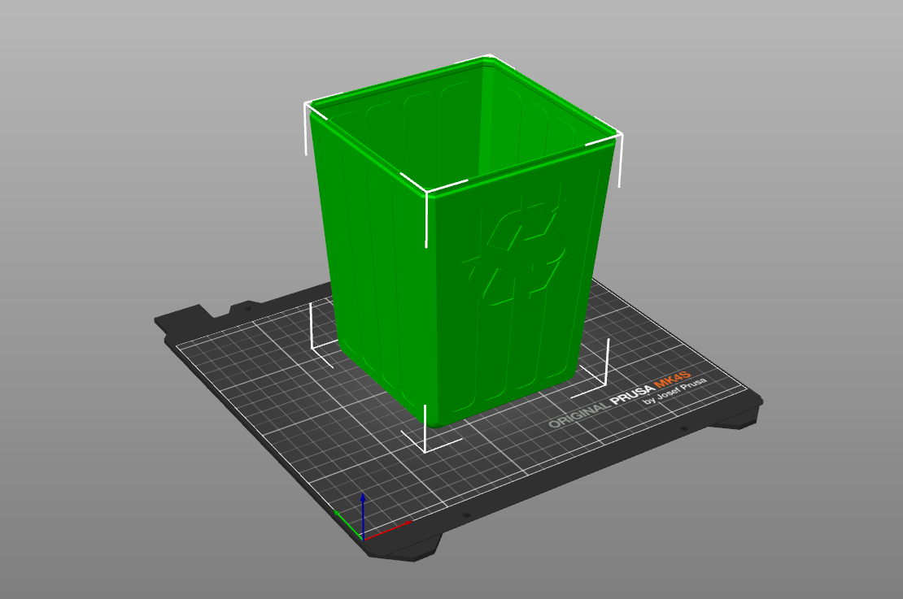
Task: Click the blue Z axis arrow at origin
Action: [363, 516]
